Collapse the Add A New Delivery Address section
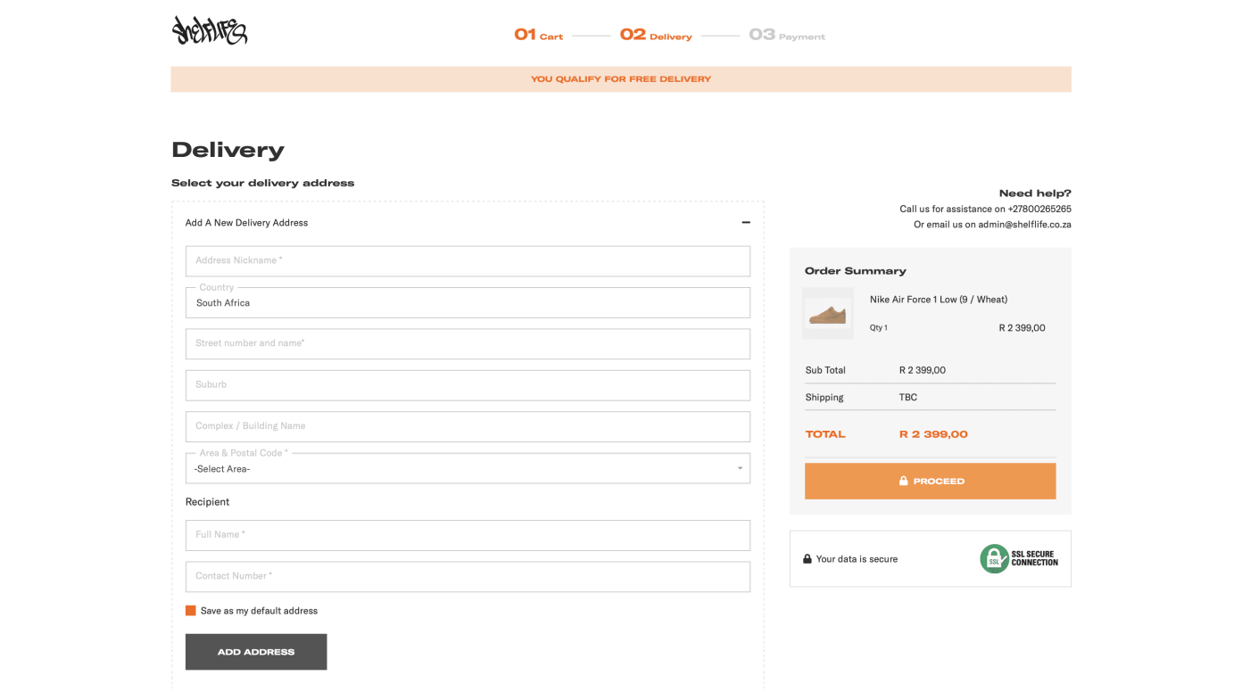The height and width of the screenshot is (692, 1242). [x=746, y=223]
